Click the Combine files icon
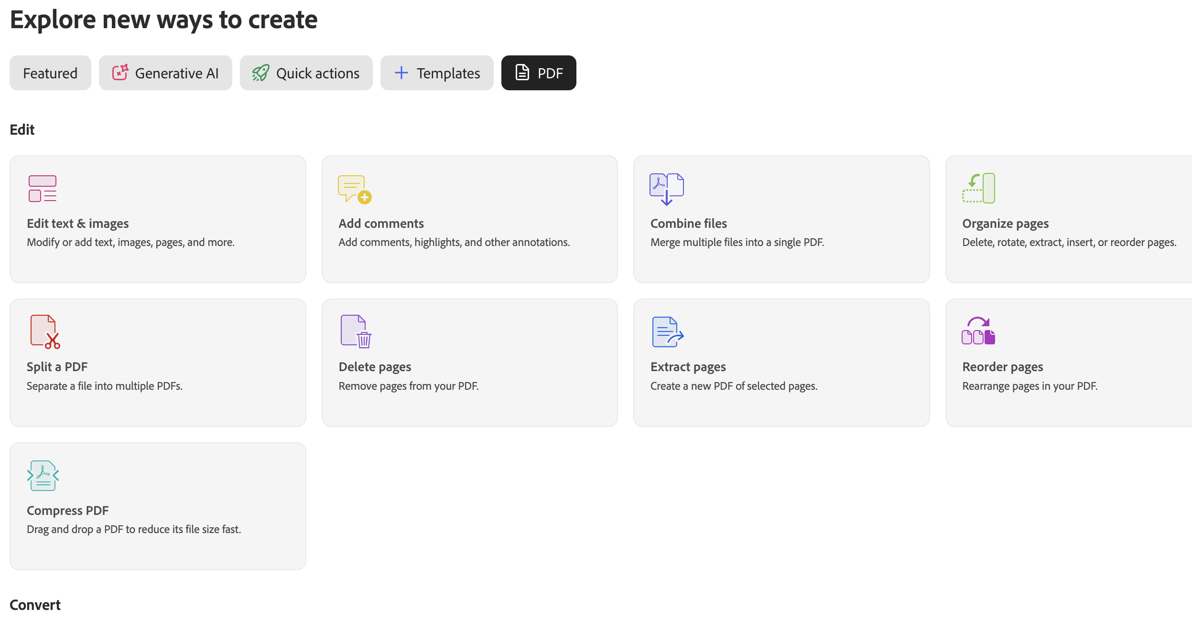This screenshot has height=619, width=1192. pos(666,189)
